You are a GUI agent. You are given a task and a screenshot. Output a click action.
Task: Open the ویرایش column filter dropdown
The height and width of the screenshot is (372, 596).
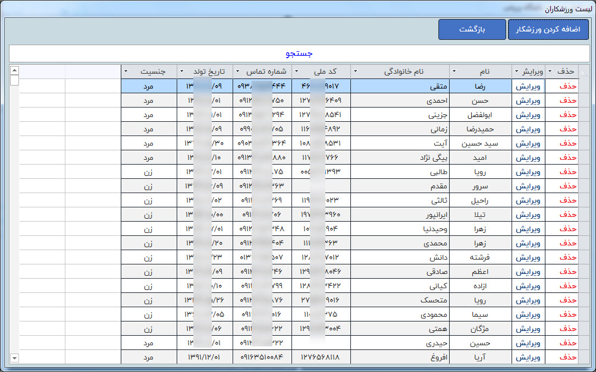[516, 71]
